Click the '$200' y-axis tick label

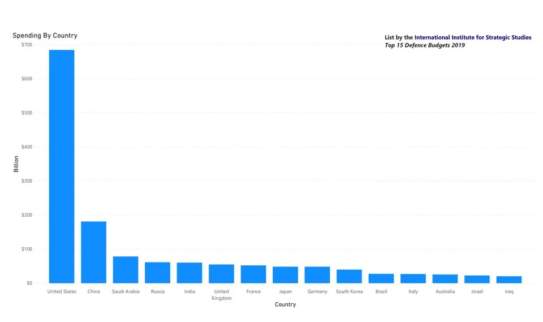tap(27, 215)
